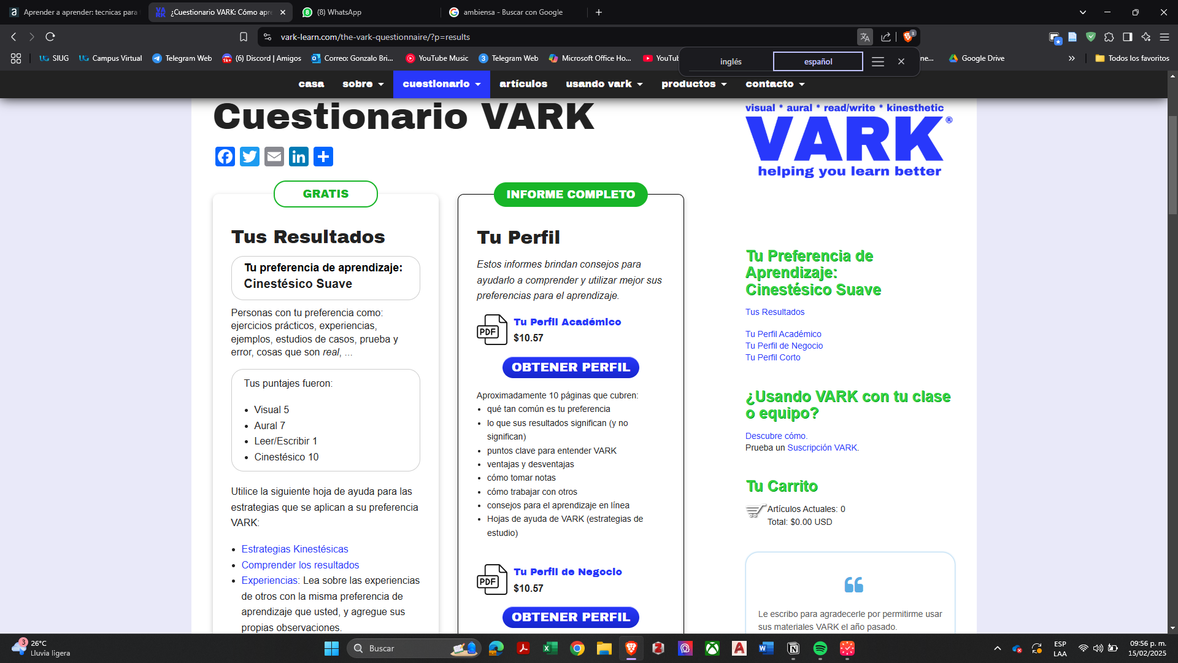Reload the page

point(50,37)
